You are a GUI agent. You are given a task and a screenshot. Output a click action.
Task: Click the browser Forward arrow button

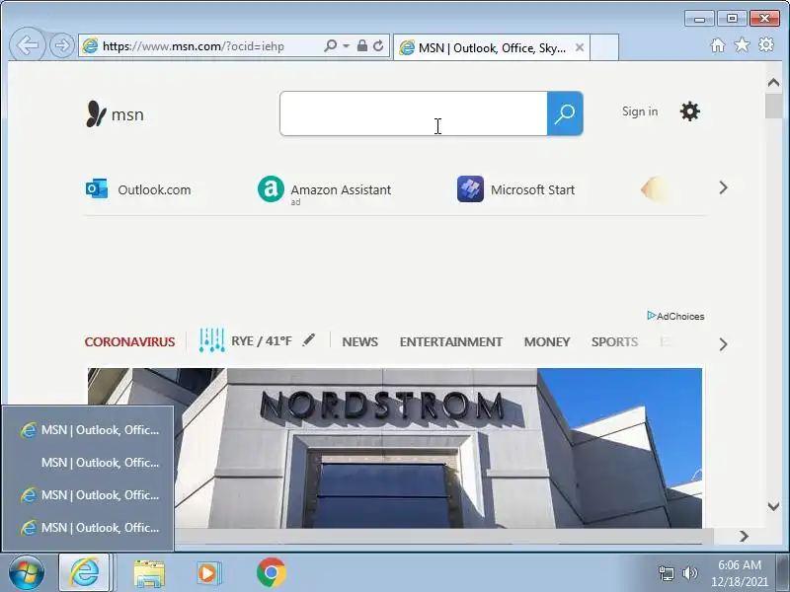pos(62,45)
